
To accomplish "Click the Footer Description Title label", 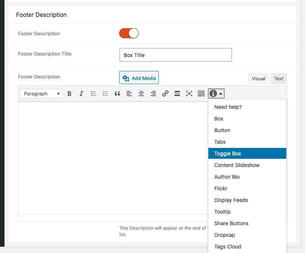I will [x=45, y=54].
